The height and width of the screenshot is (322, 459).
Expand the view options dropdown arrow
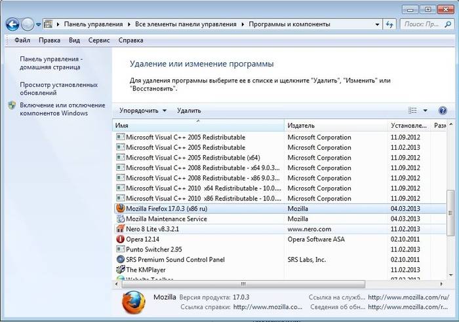point(425,111)
